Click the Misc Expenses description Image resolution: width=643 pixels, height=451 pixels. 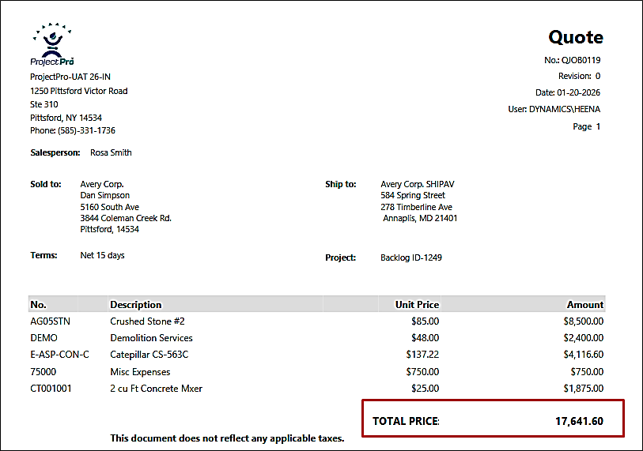[140, 372]
